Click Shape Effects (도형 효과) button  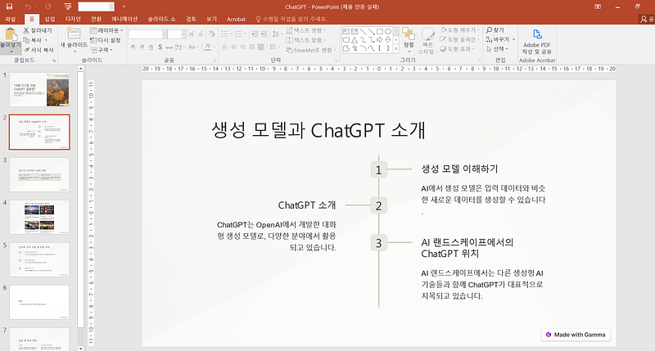458,49
